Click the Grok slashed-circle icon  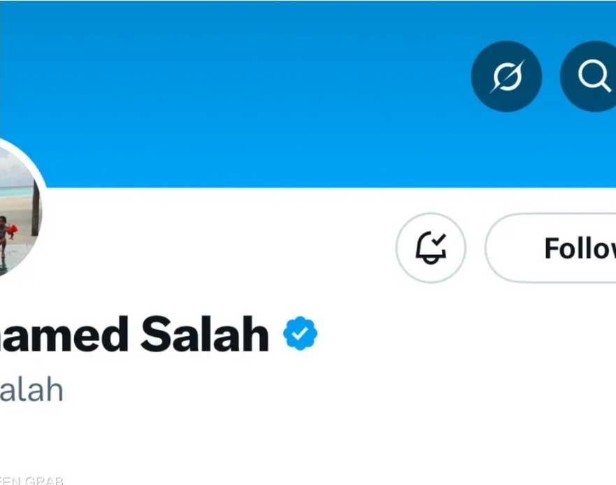(506, 76)
